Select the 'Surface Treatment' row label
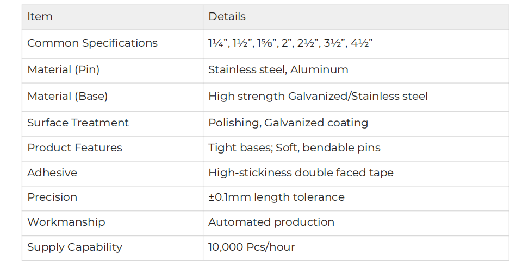 78,123
